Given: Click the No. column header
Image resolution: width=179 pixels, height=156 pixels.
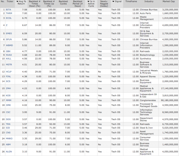Looking at the screenshot, I should [x=2, y=1].
